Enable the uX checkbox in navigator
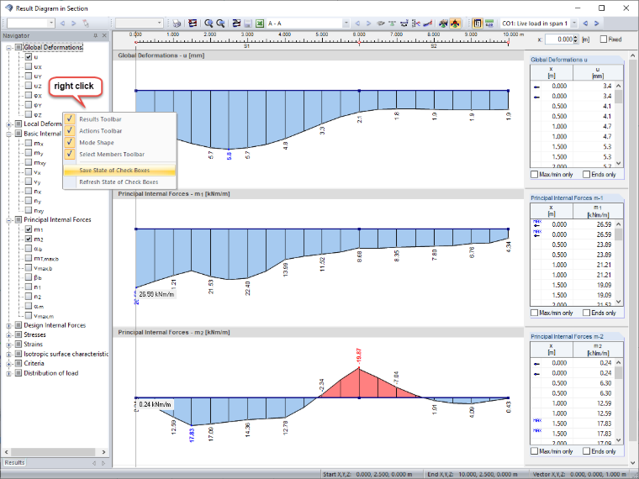This screenshot has width=639, height=479. click(x=28, y=66)
